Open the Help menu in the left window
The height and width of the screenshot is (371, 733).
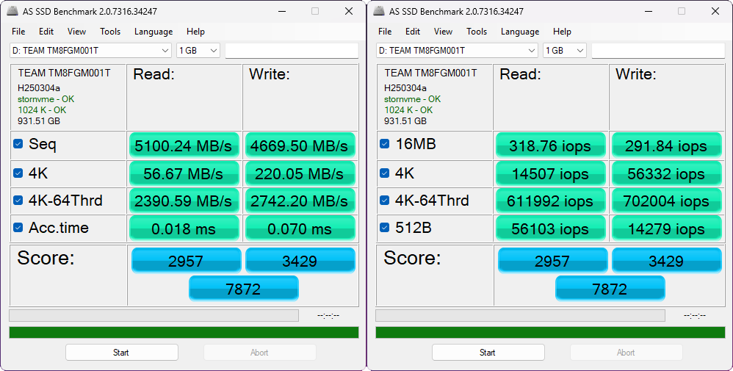195,32
